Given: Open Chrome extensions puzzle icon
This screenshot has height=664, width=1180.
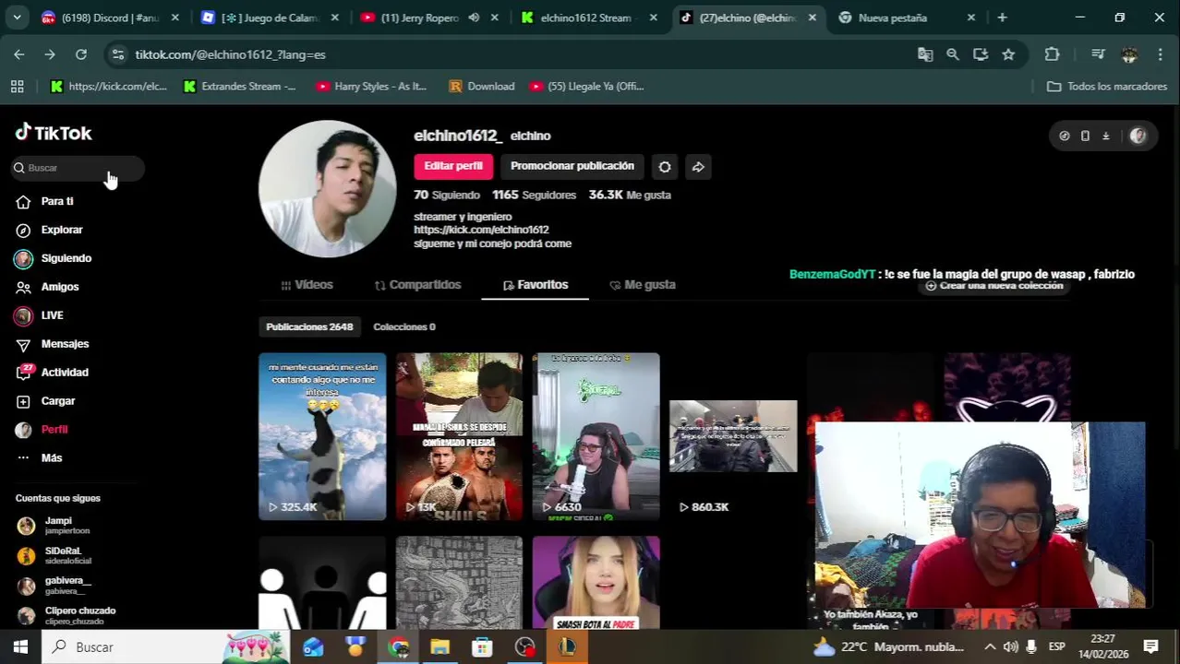Looking at the screenshot, I should (1052, 54).
